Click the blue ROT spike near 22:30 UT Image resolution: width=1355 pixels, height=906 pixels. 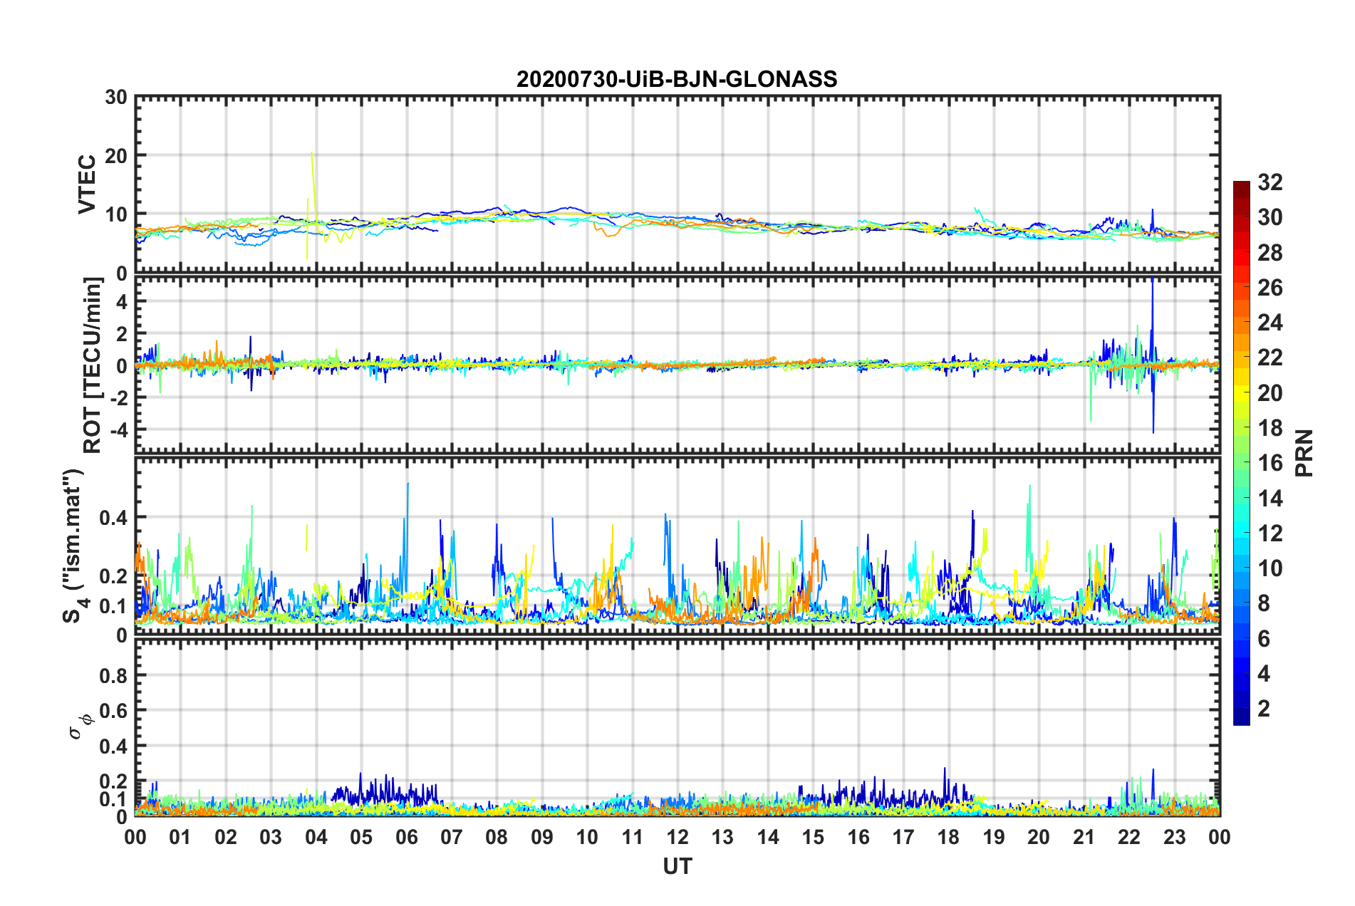click(1153, 355)
